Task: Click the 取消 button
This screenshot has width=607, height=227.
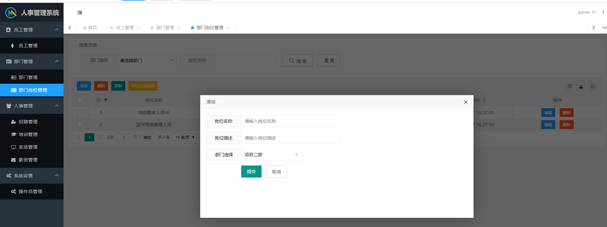Action: (x=276, y=172)
